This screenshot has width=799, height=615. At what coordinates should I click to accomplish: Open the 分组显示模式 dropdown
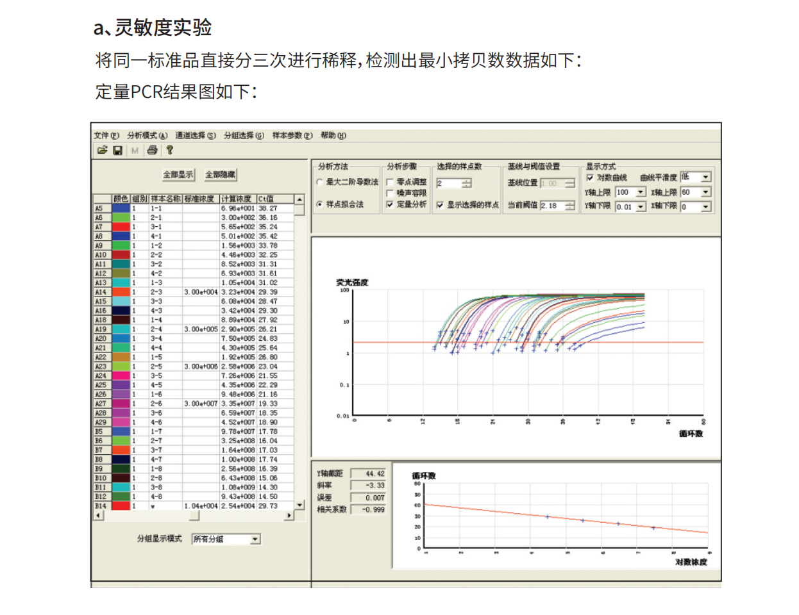(255, 539)
